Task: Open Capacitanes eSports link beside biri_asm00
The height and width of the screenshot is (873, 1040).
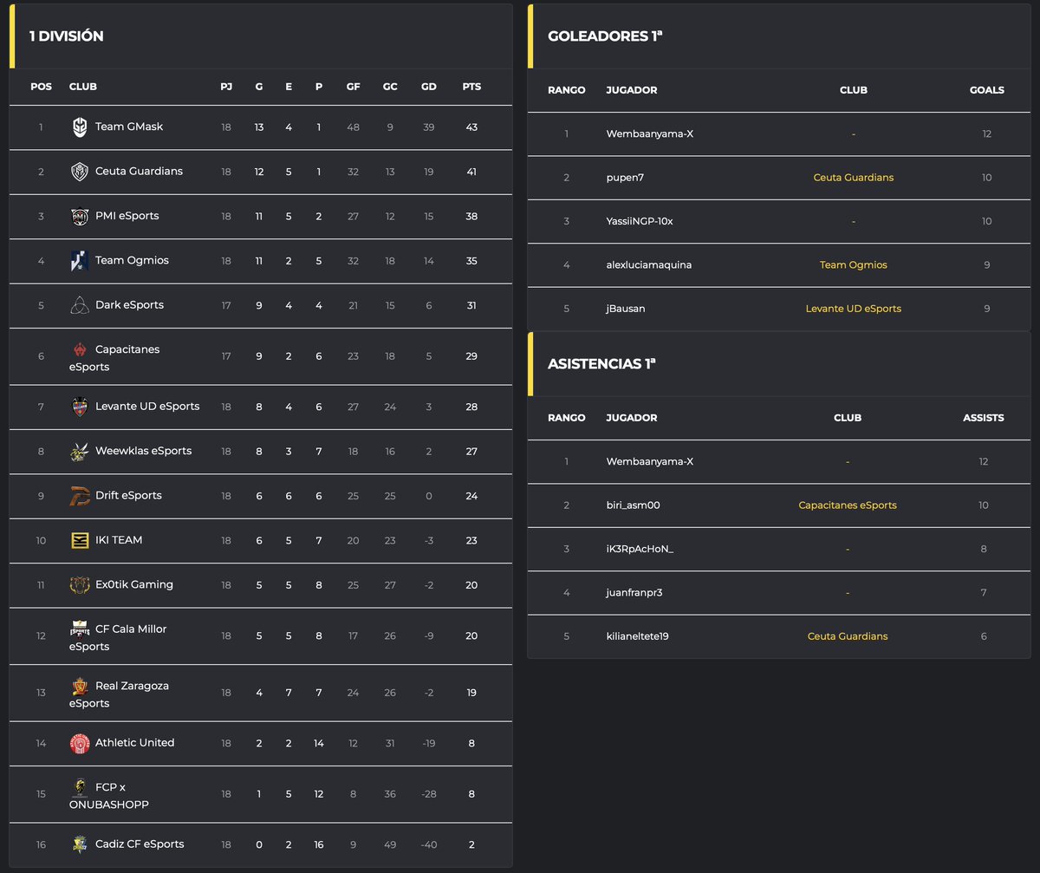Action: (848, 505)
